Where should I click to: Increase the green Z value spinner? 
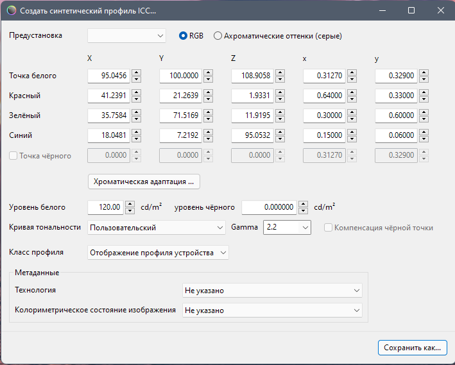(280, 112)
